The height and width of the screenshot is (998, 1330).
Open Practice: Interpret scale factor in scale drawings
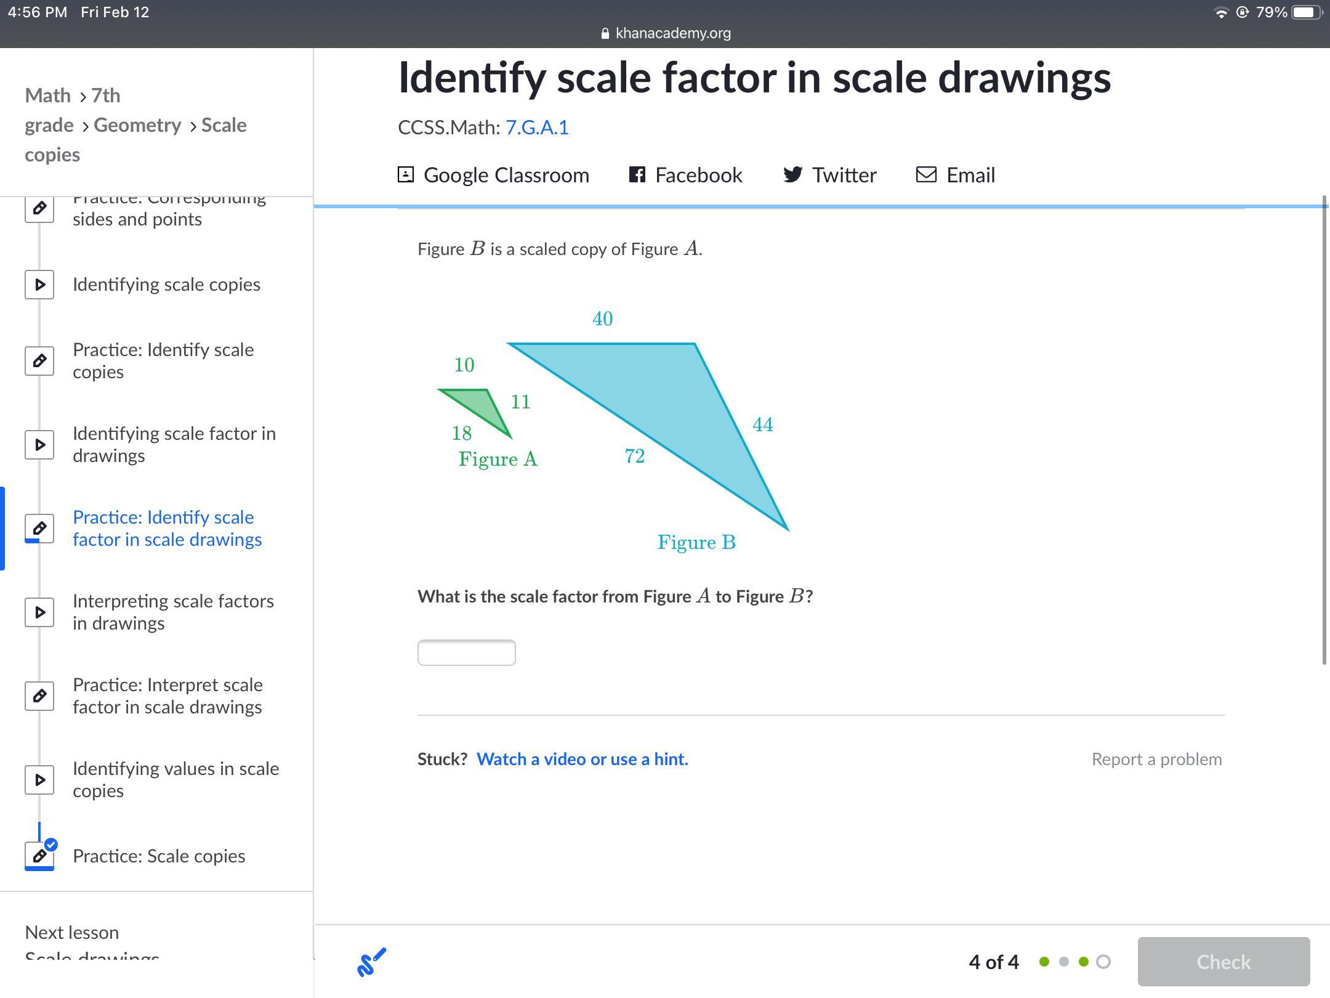[167, 696]
